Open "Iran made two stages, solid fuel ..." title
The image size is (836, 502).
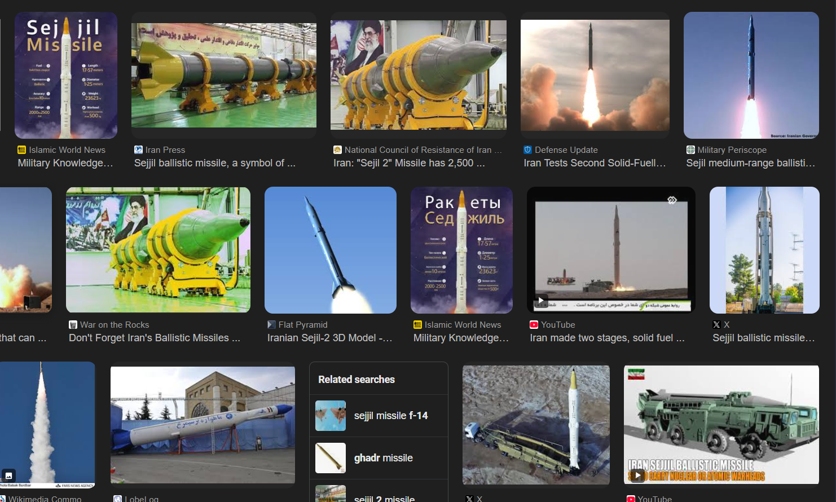point(607,338)
